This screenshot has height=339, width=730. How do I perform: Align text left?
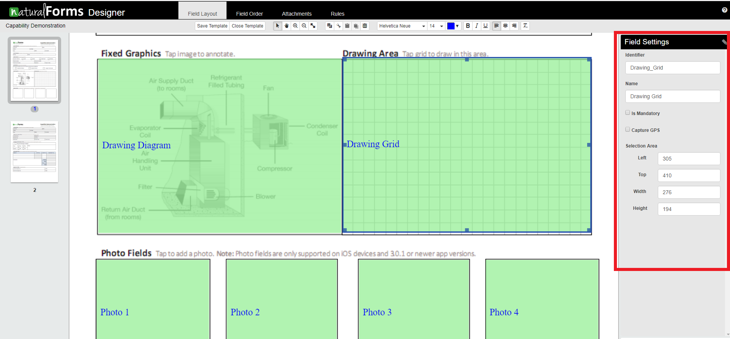(x=497, y=26)
